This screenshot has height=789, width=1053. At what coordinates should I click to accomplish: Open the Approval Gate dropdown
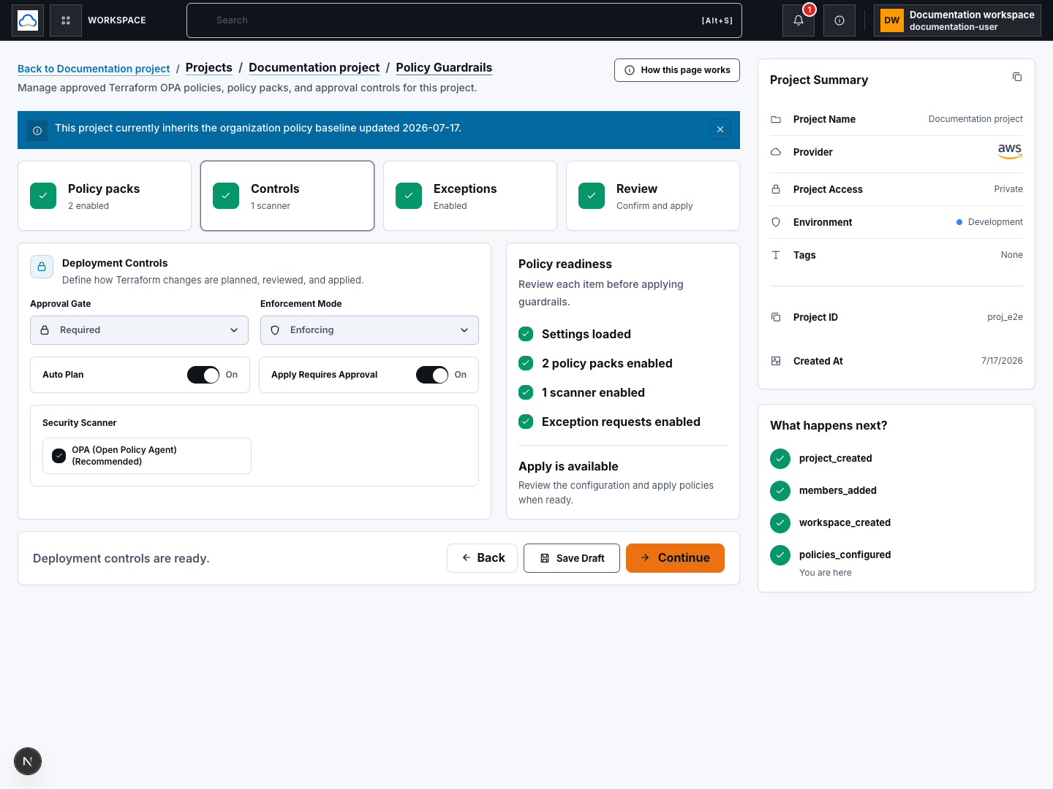tap(139, 330)
